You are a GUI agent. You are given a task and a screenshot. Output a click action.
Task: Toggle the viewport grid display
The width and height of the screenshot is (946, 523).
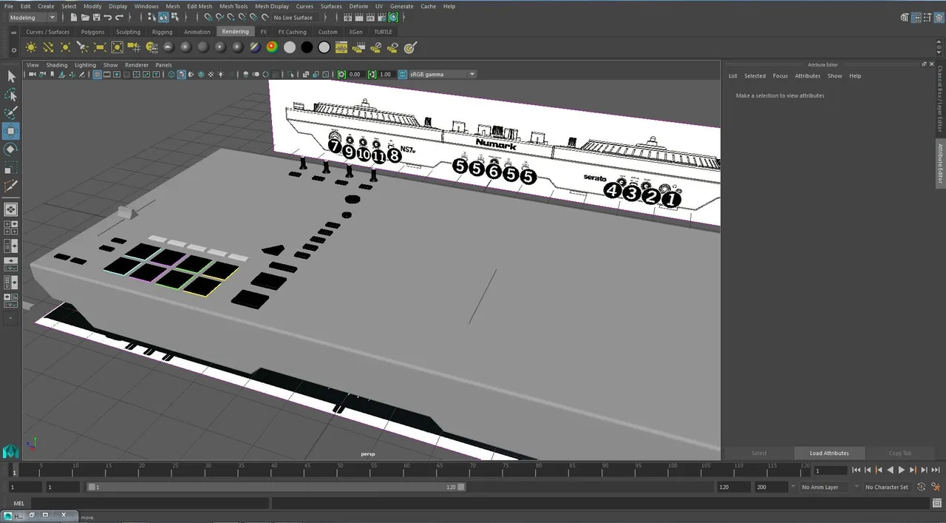point(97,75)
